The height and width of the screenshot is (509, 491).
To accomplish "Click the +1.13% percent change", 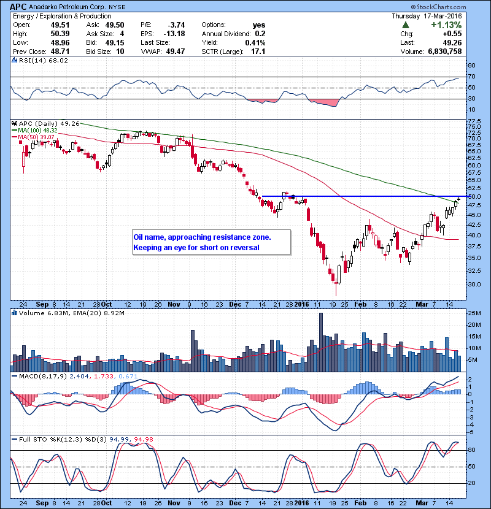I will click(x=446, y=25).
